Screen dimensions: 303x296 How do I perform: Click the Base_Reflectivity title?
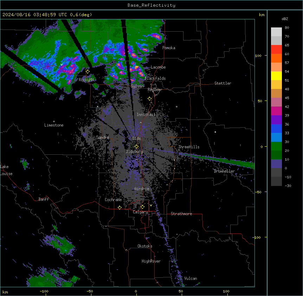click(151, 5)
